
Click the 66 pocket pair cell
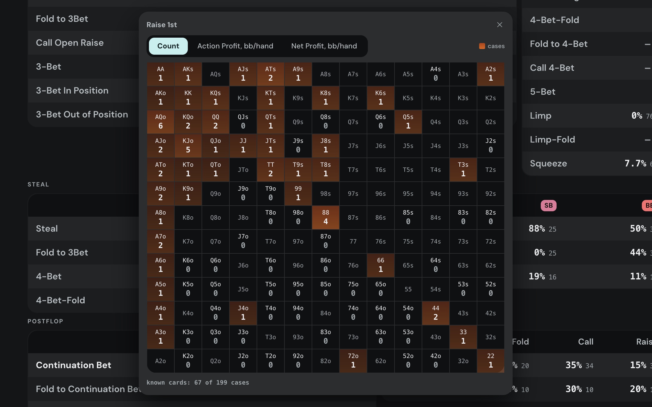(x=381, y=265)
